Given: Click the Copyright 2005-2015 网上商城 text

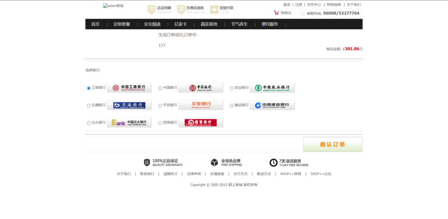Looking at the screenshot, I should coord(224,185).
